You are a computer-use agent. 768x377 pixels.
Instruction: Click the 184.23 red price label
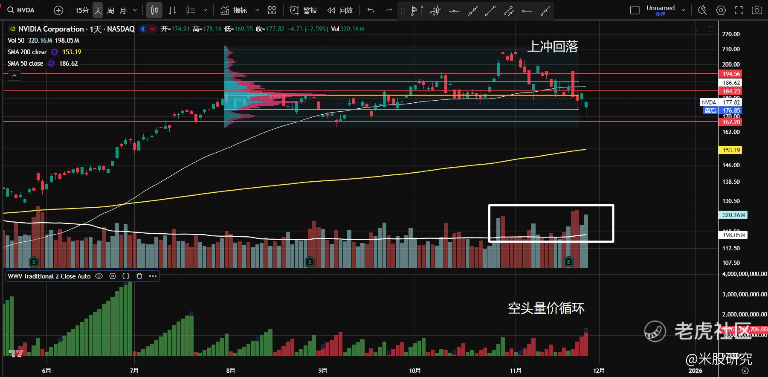[x=731, y=91]
